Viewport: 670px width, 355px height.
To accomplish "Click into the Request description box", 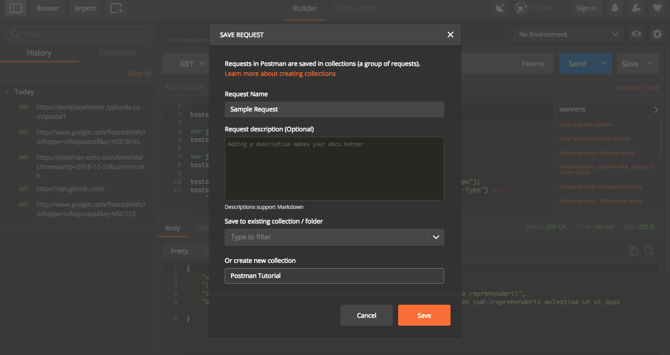I will 334,168.
